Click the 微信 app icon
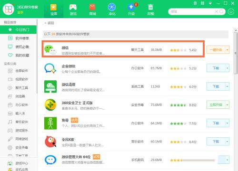Image resolution: width=238 pixels, height=171 pixels. [50, 50]
